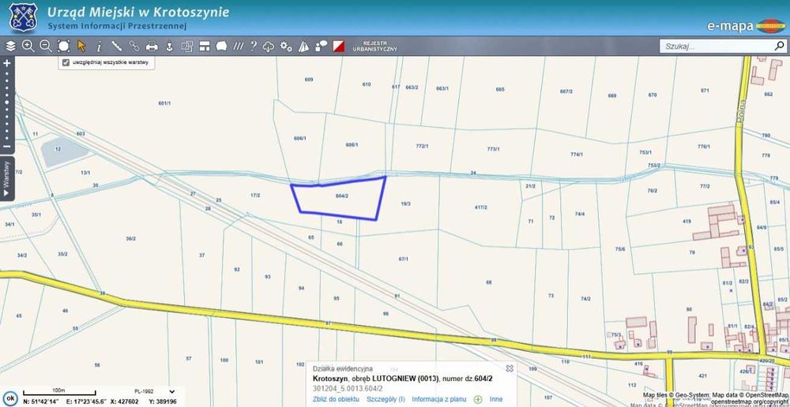Toggle 'uwzględniaj wszystkie warstwy' checkbox
The width and height of the screenshot is (790, 407).
click(x=66, y=63)
